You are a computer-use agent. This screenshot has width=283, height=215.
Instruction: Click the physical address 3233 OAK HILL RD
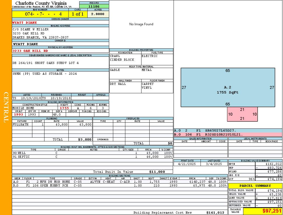[30, 51]
